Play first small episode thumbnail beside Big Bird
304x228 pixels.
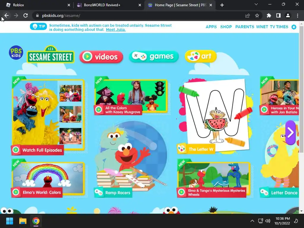tap(70, 93)
